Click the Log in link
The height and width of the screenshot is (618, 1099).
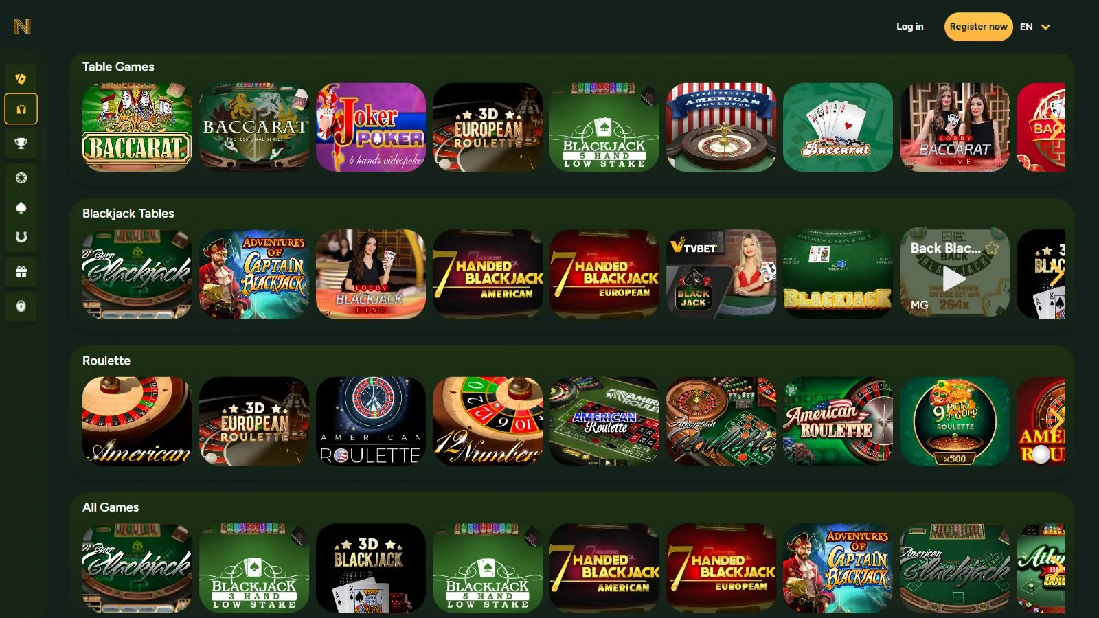(909, 27)
